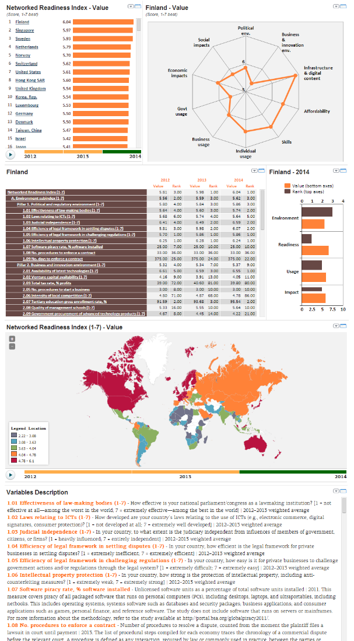Jump to 2014 on ranking chart timeline
354x641 pixels.
(x=135, y=156)
